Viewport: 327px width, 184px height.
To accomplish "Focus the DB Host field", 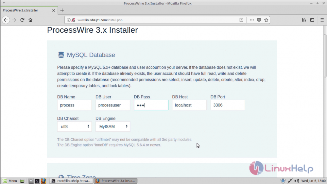I will point(189,105).
